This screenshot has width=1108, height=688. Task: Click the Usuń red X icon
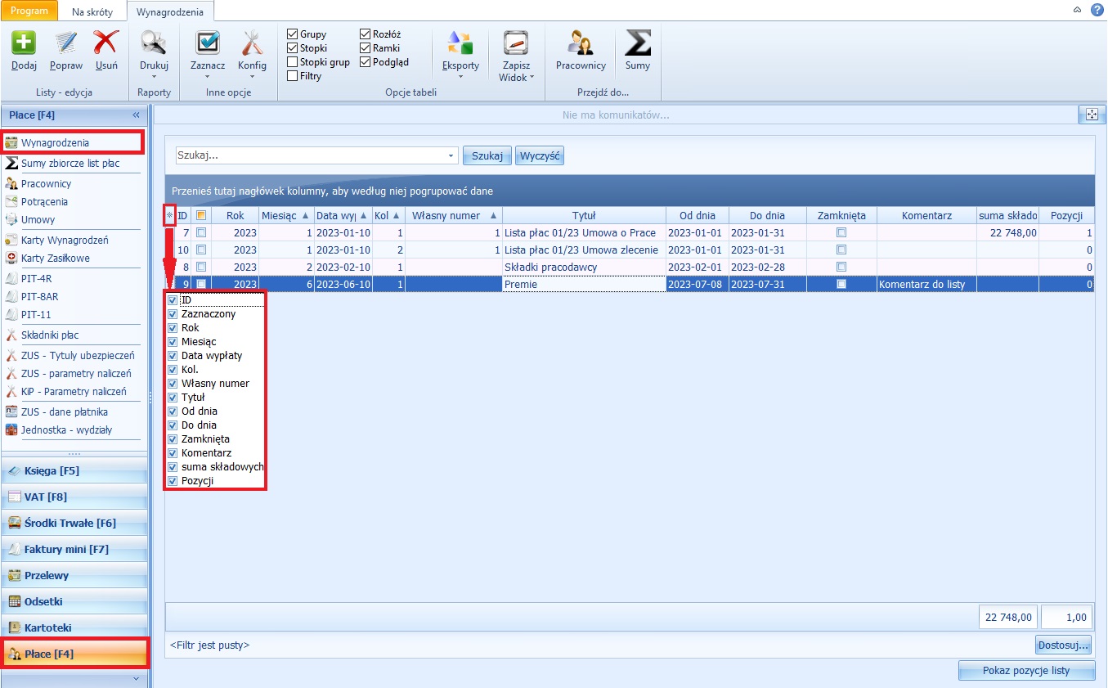105,43
